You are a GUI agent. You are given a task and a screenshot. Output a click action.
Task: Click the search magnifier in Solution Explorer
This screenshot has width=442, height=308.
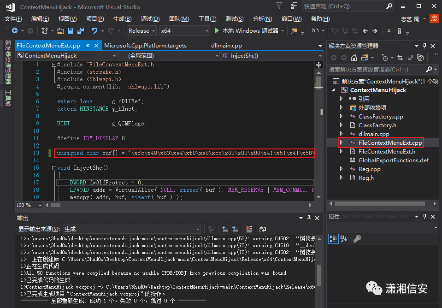pyautogui.click(x=429, y=69)
